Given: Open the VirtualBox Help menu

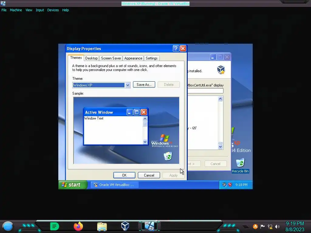Looking at the screenshot, I should tap(66, 10).
